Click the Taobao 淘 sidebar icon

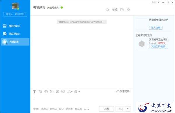(x=5, y=34)
